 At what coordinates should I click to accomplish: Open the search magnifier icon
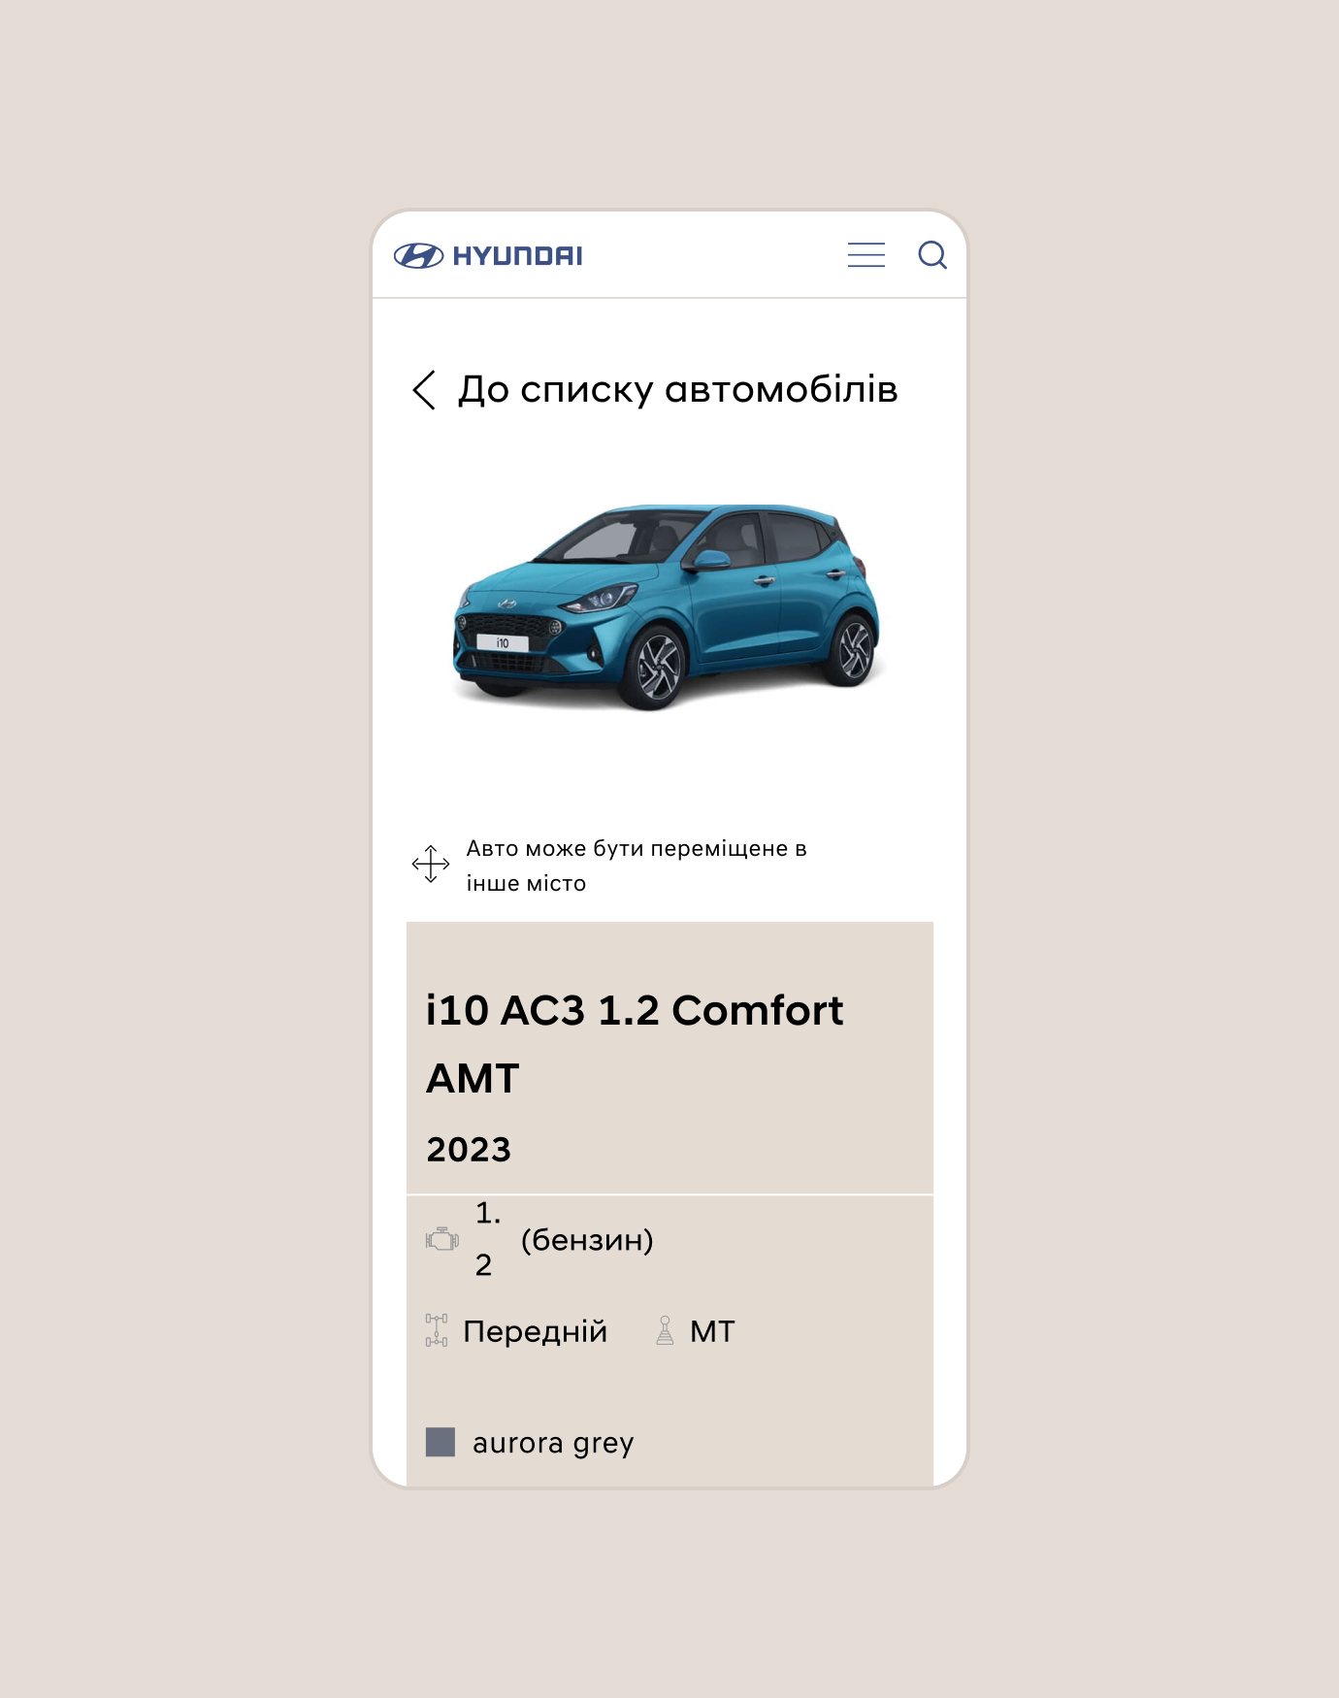coord(932,255)
